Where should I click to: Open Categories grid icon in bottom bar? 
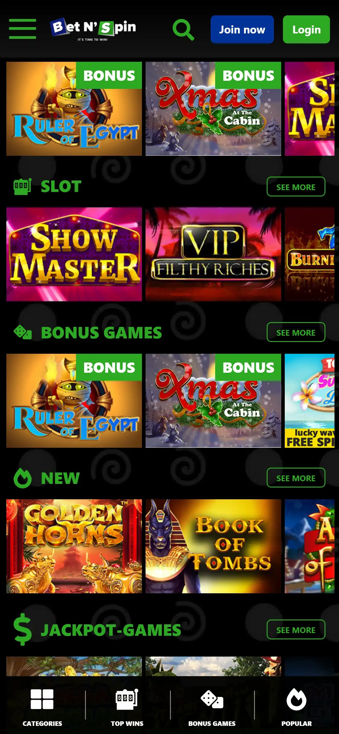tap(42, 699)
